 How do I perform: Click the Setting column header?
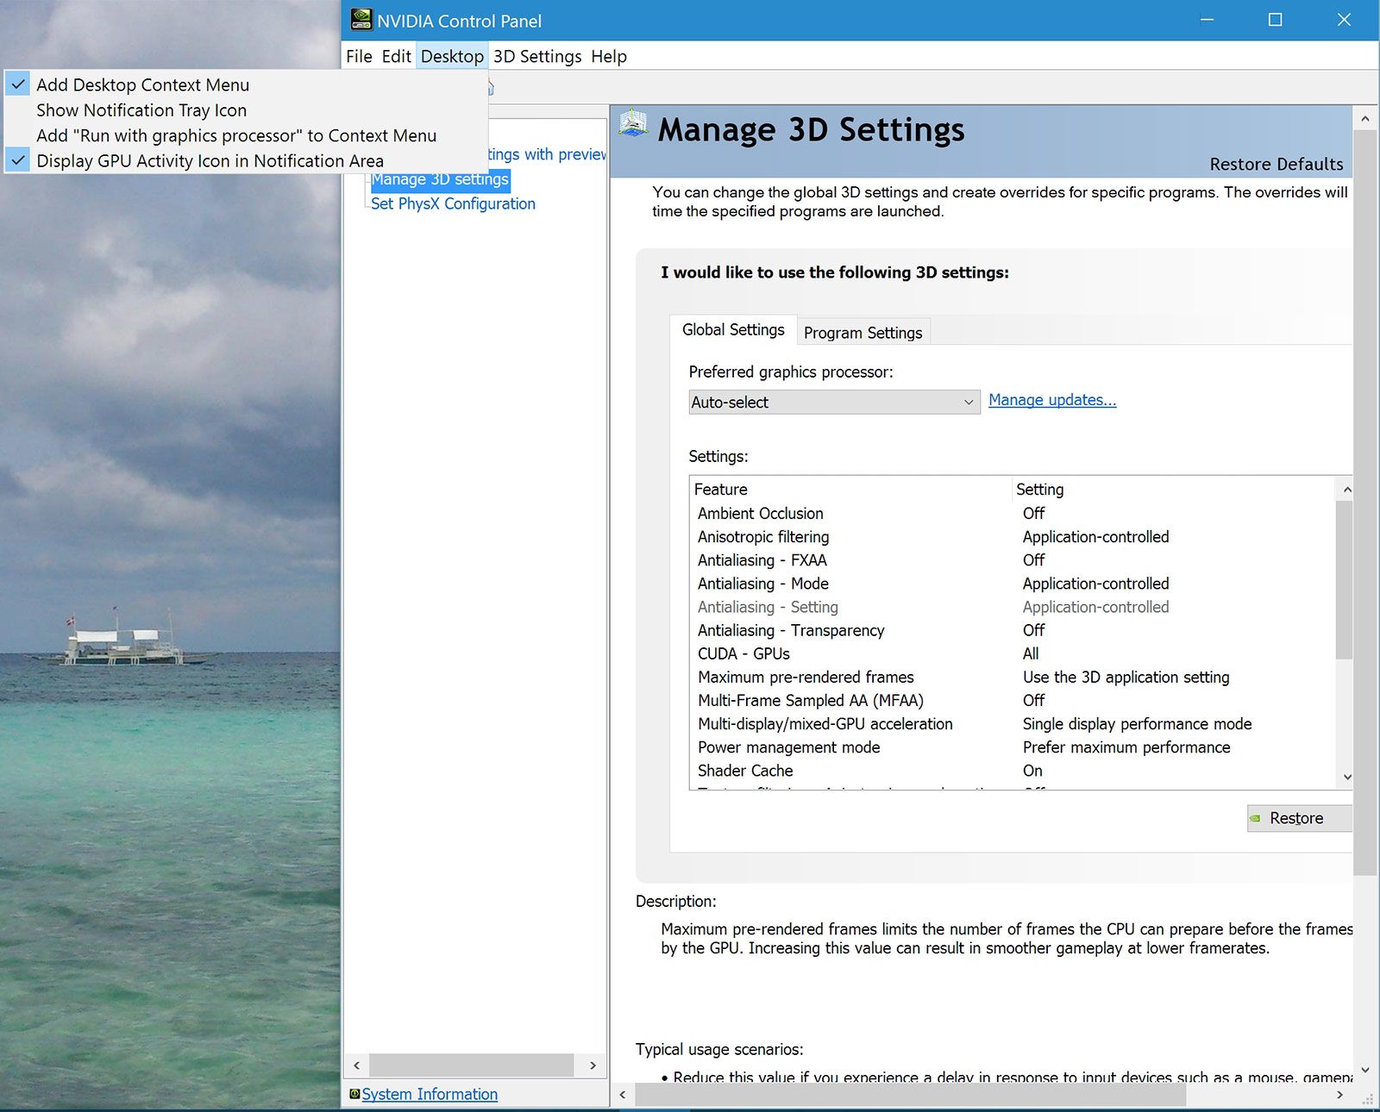(1174, 489)
